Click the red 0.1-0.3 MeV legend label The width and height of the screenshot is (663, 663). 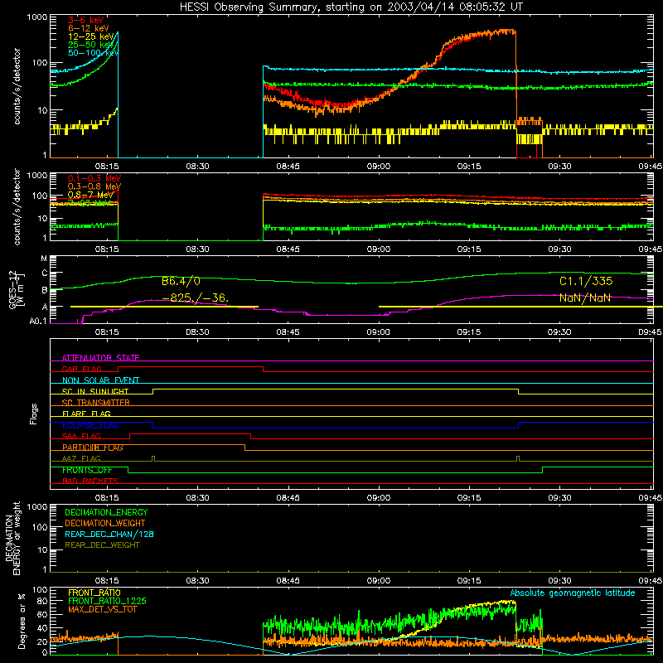tap(94, 178)
